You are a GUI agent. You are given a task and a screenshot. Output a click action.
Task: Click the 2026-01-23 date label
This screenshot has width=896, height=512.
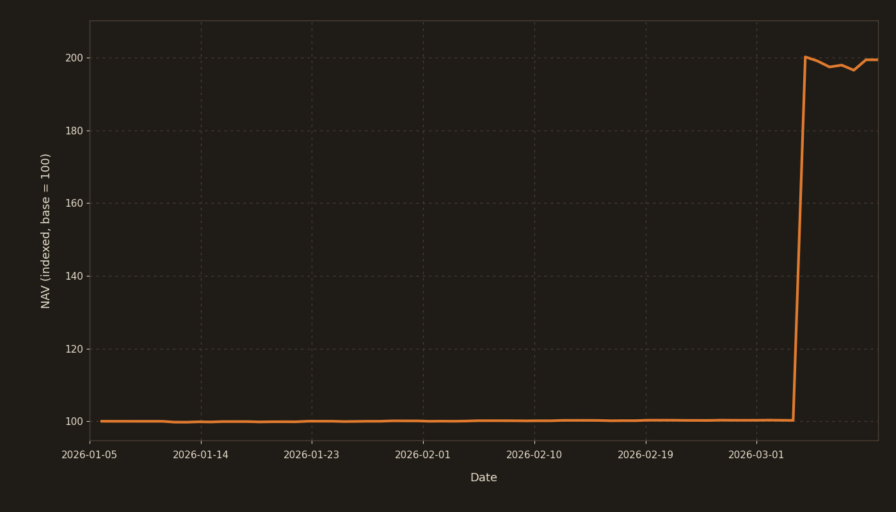pos(312,455)
